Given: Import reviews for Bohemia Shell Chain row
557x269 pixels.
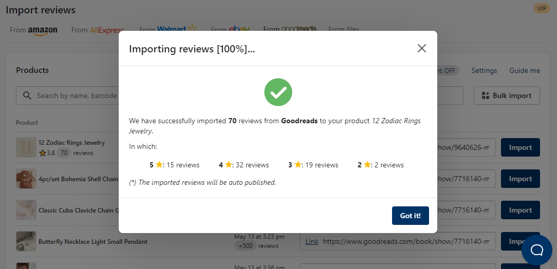Looking at the screenshot, I should point(520,179).
